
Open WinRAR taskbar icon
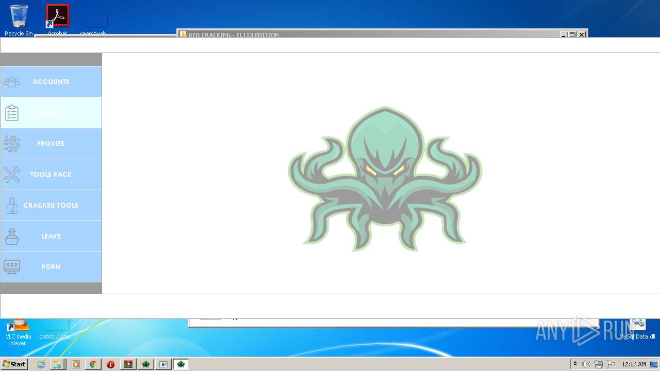click(128, 364)
